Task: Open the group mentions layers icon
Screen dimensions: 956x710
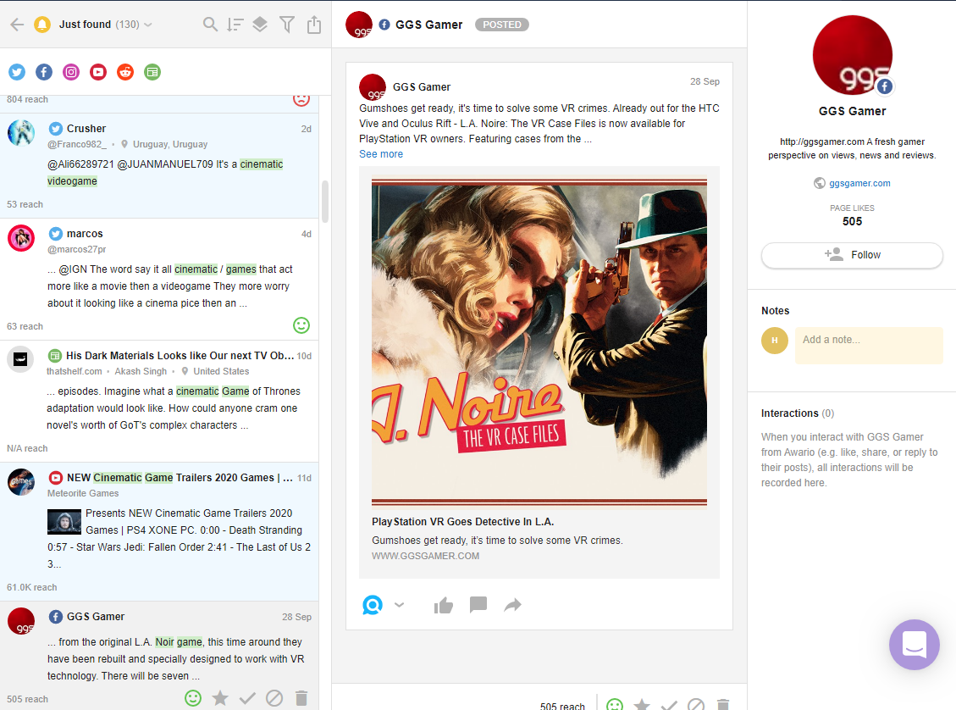Action: (x=260, y=25)
